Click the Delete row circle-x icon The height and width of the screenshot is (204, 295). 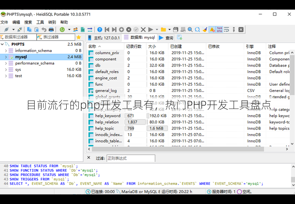[x=129, y=30]
